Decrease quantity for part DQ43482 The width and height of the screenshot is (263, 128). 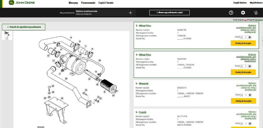click(242, 66)
